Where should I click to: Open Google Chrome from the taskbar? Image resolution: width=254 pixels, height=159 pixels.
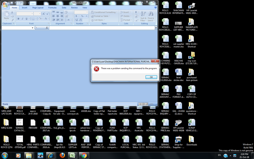click(84, 156)
